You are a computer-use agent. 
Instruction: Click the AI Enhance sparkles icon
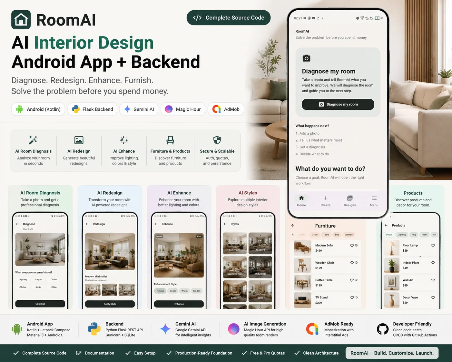tap(124, 140)
